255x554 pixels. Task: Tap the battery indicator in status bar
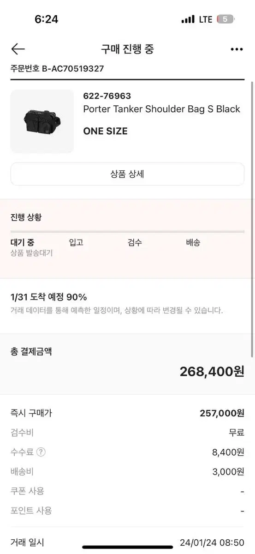tap(226, 19)
